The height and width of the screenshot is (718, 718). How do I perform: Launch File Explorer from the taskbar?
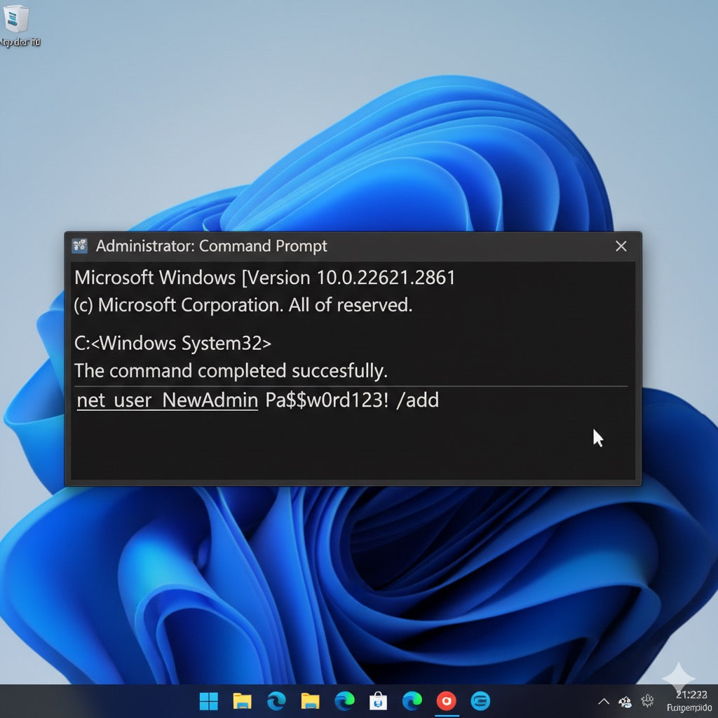point(242,700)
